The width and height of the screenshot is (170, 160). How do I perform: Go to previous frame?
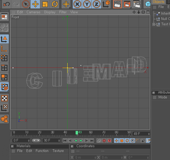pos(70,141)
